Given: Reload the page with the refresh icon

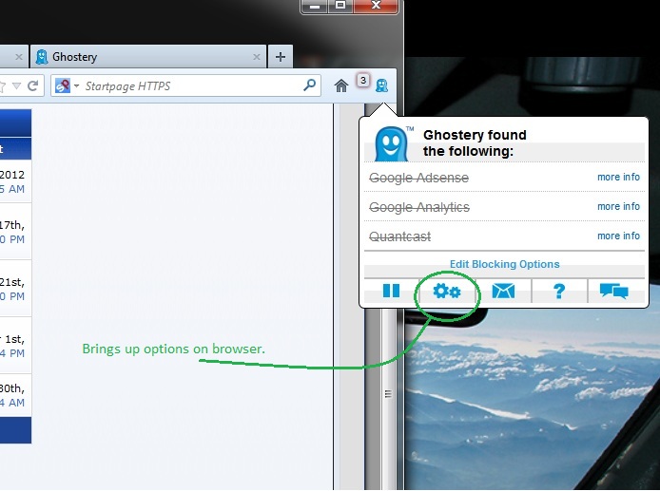Looking at the screenshot, I should click(33, 85).
